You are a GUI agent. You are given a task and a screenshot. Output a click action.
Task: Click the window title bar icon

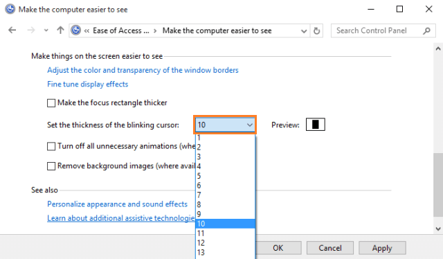click(10, 9)
